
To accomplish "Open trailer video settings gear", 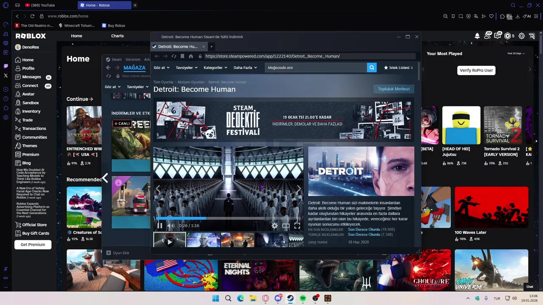I will 274,226.
